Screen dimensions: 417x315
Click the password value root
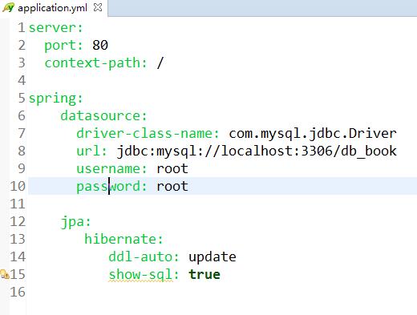[x=172, y=187]
